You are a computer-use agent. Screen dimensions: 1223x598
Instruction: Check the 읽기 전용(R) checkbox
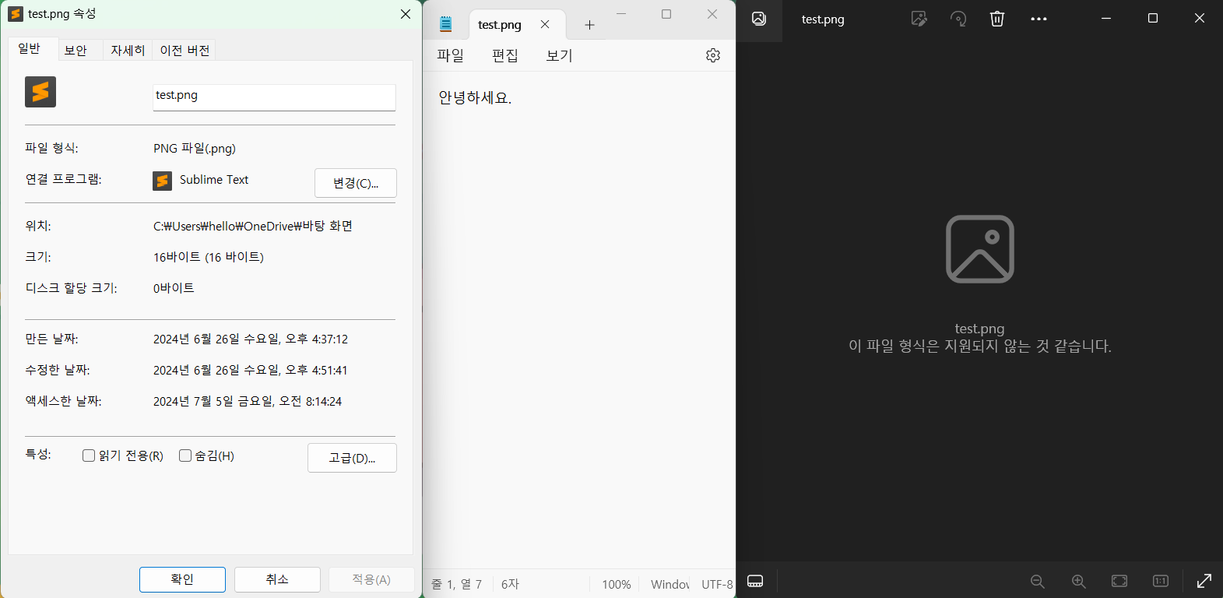coord(89,456)
